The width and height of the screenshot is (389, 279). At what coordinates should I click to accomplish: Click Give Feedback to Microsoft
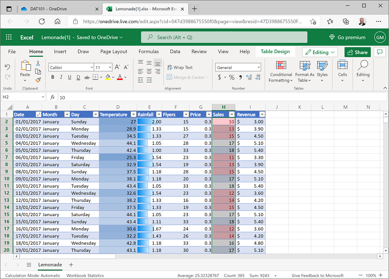coord(318,275)
